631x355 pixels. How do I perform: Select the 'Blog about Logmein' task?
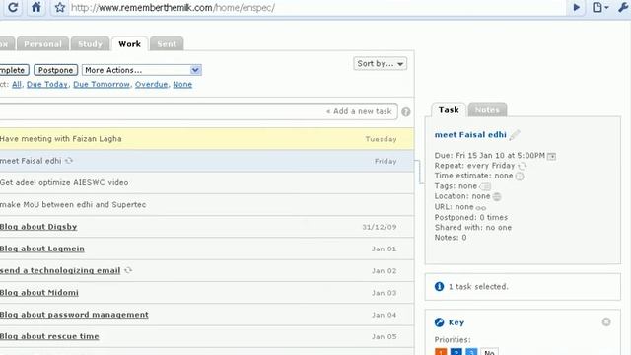tap(207, 248)
